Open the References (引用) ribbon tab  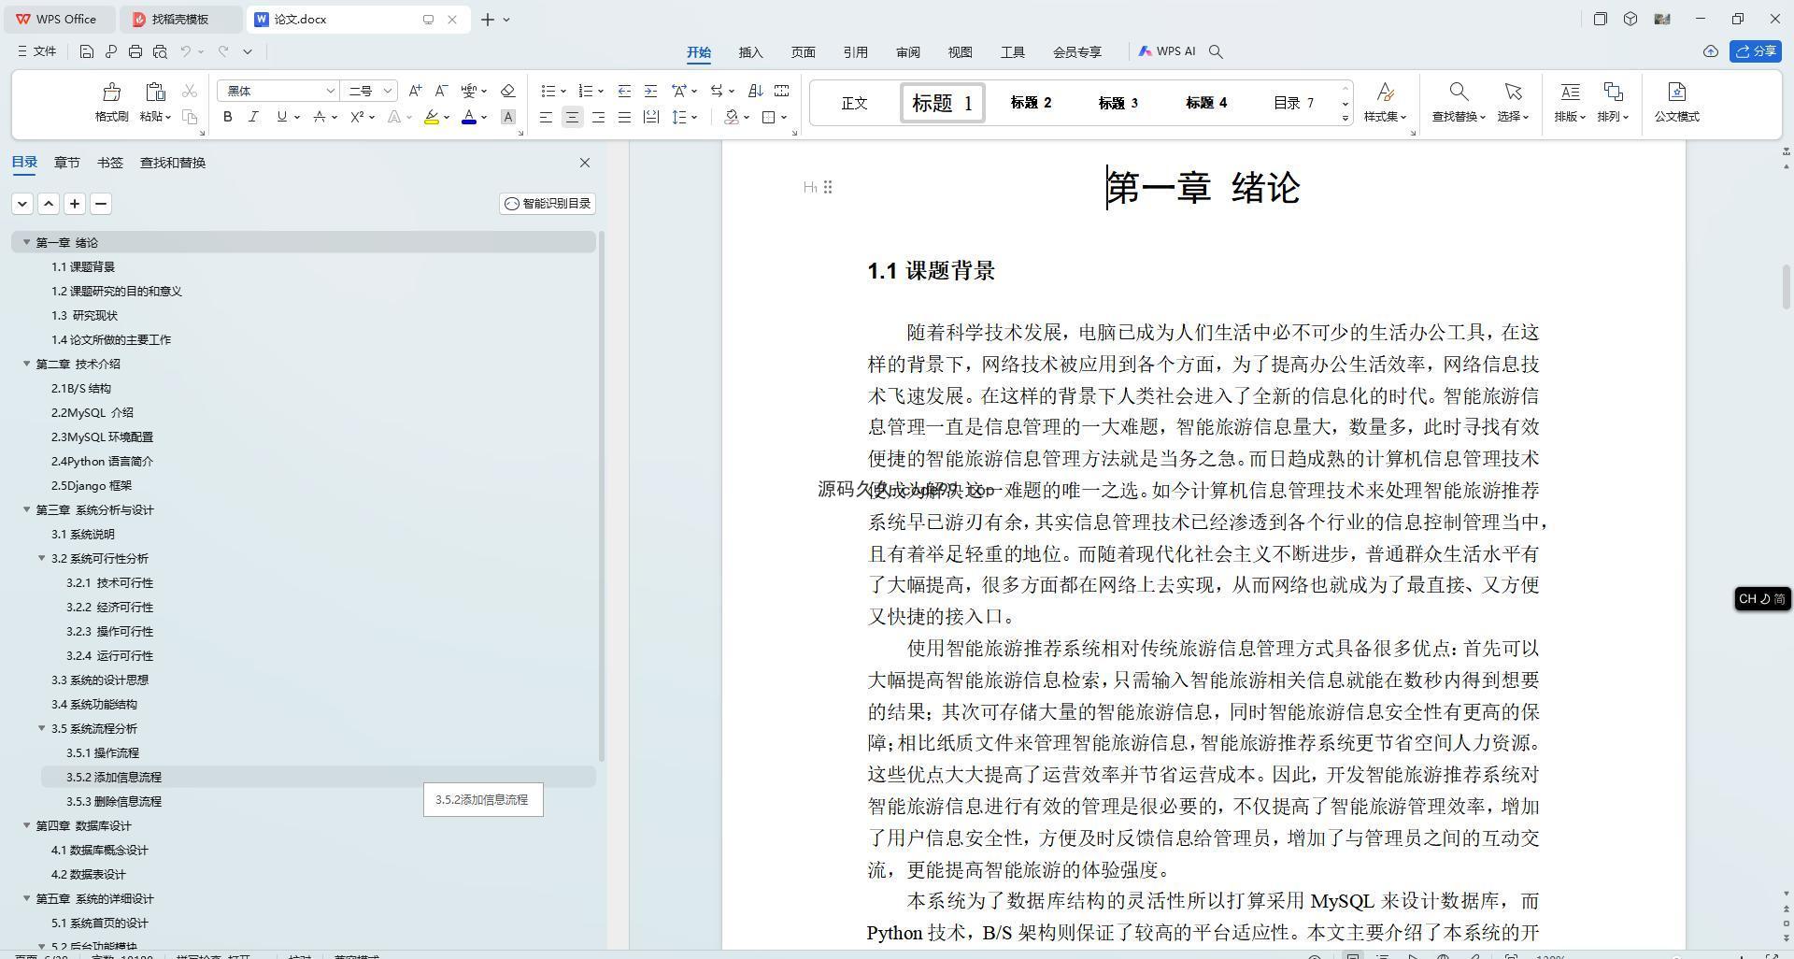[856, 52]
